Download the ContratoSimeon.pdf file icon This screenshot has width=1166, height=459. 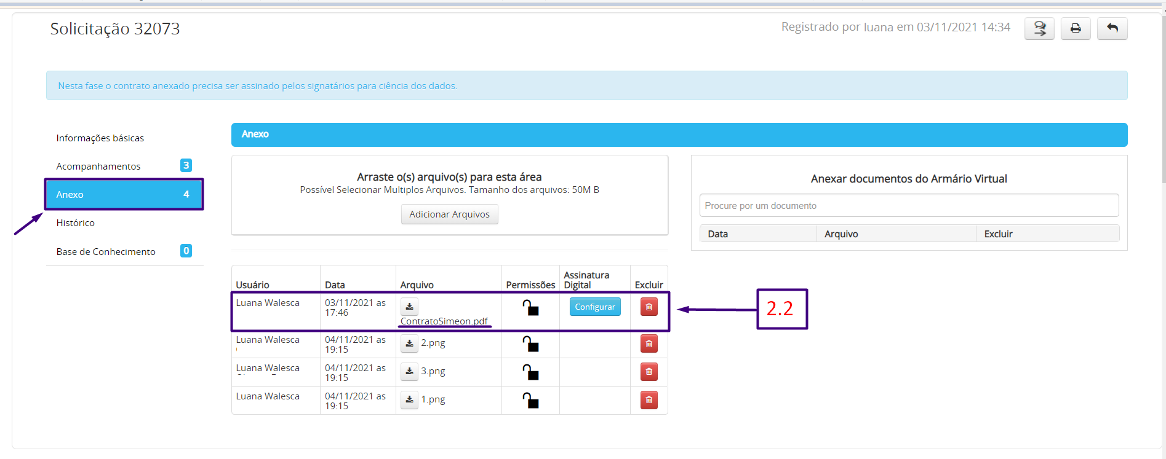[x=409, y=307]
